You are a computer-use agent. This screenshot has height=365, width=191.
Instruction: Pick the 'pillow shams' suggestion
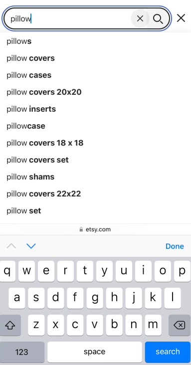30,177
